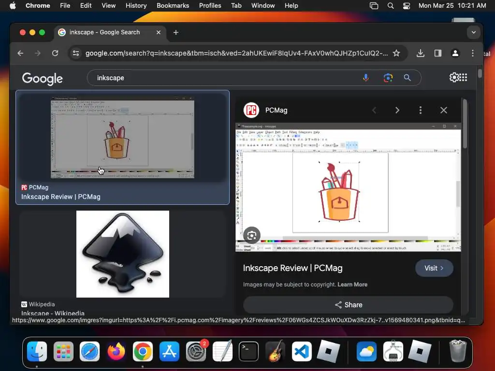Open Spotlight search in menu bar

pos(391,5)
